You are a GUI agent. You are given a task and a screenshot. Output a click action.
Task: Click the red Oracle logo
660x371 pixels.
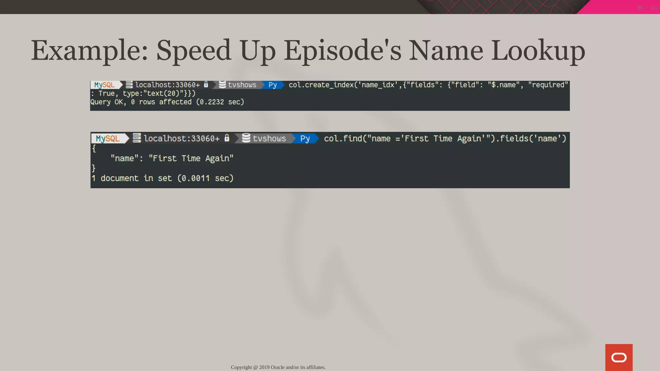click(x=618, y=357)
